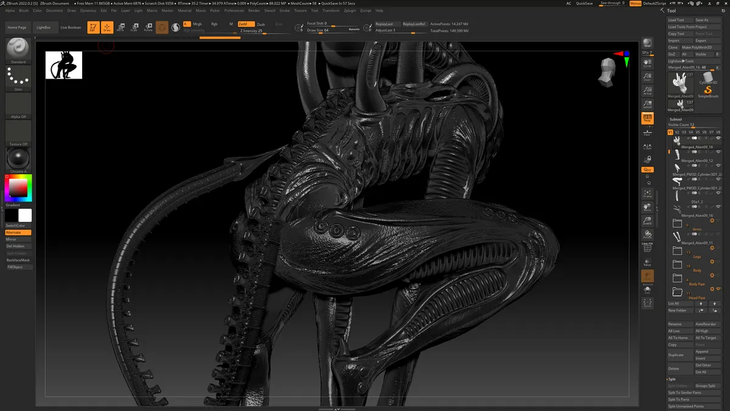
Task: Select the Scroll canvas icon
Action: 647,62
